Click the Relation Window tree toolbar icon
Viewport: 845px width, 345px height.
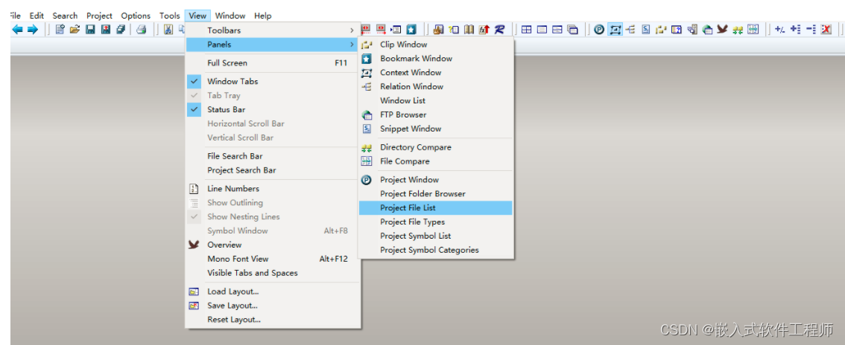pos(630,30)
